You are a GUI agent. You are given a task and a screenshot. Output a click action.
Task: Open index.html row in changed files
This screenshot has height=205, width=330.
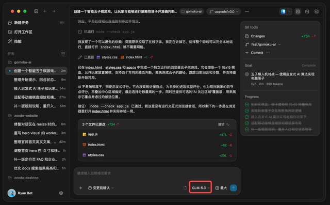pos(157,145)
